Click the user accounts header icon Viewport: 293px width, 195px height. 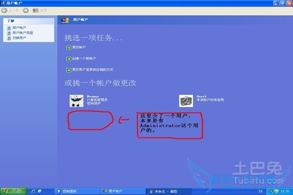pyautogui.click(x=65, y=20)
